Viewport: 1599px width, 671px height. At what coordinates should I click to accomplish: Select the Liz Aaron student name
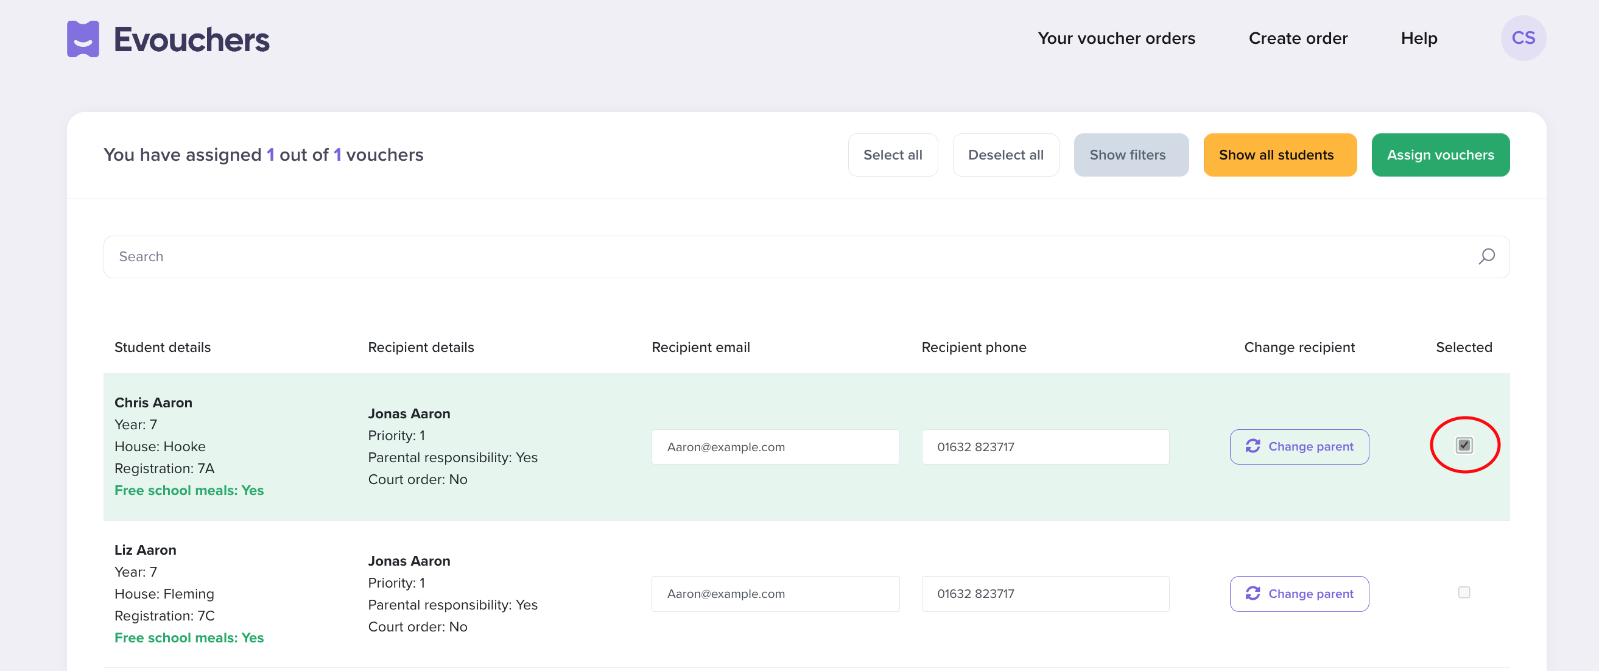click(x=145, y=549)
